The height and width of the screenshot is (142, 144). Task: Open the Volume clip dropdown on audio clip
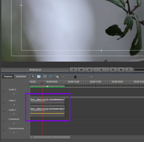click(x=64, y=109)
